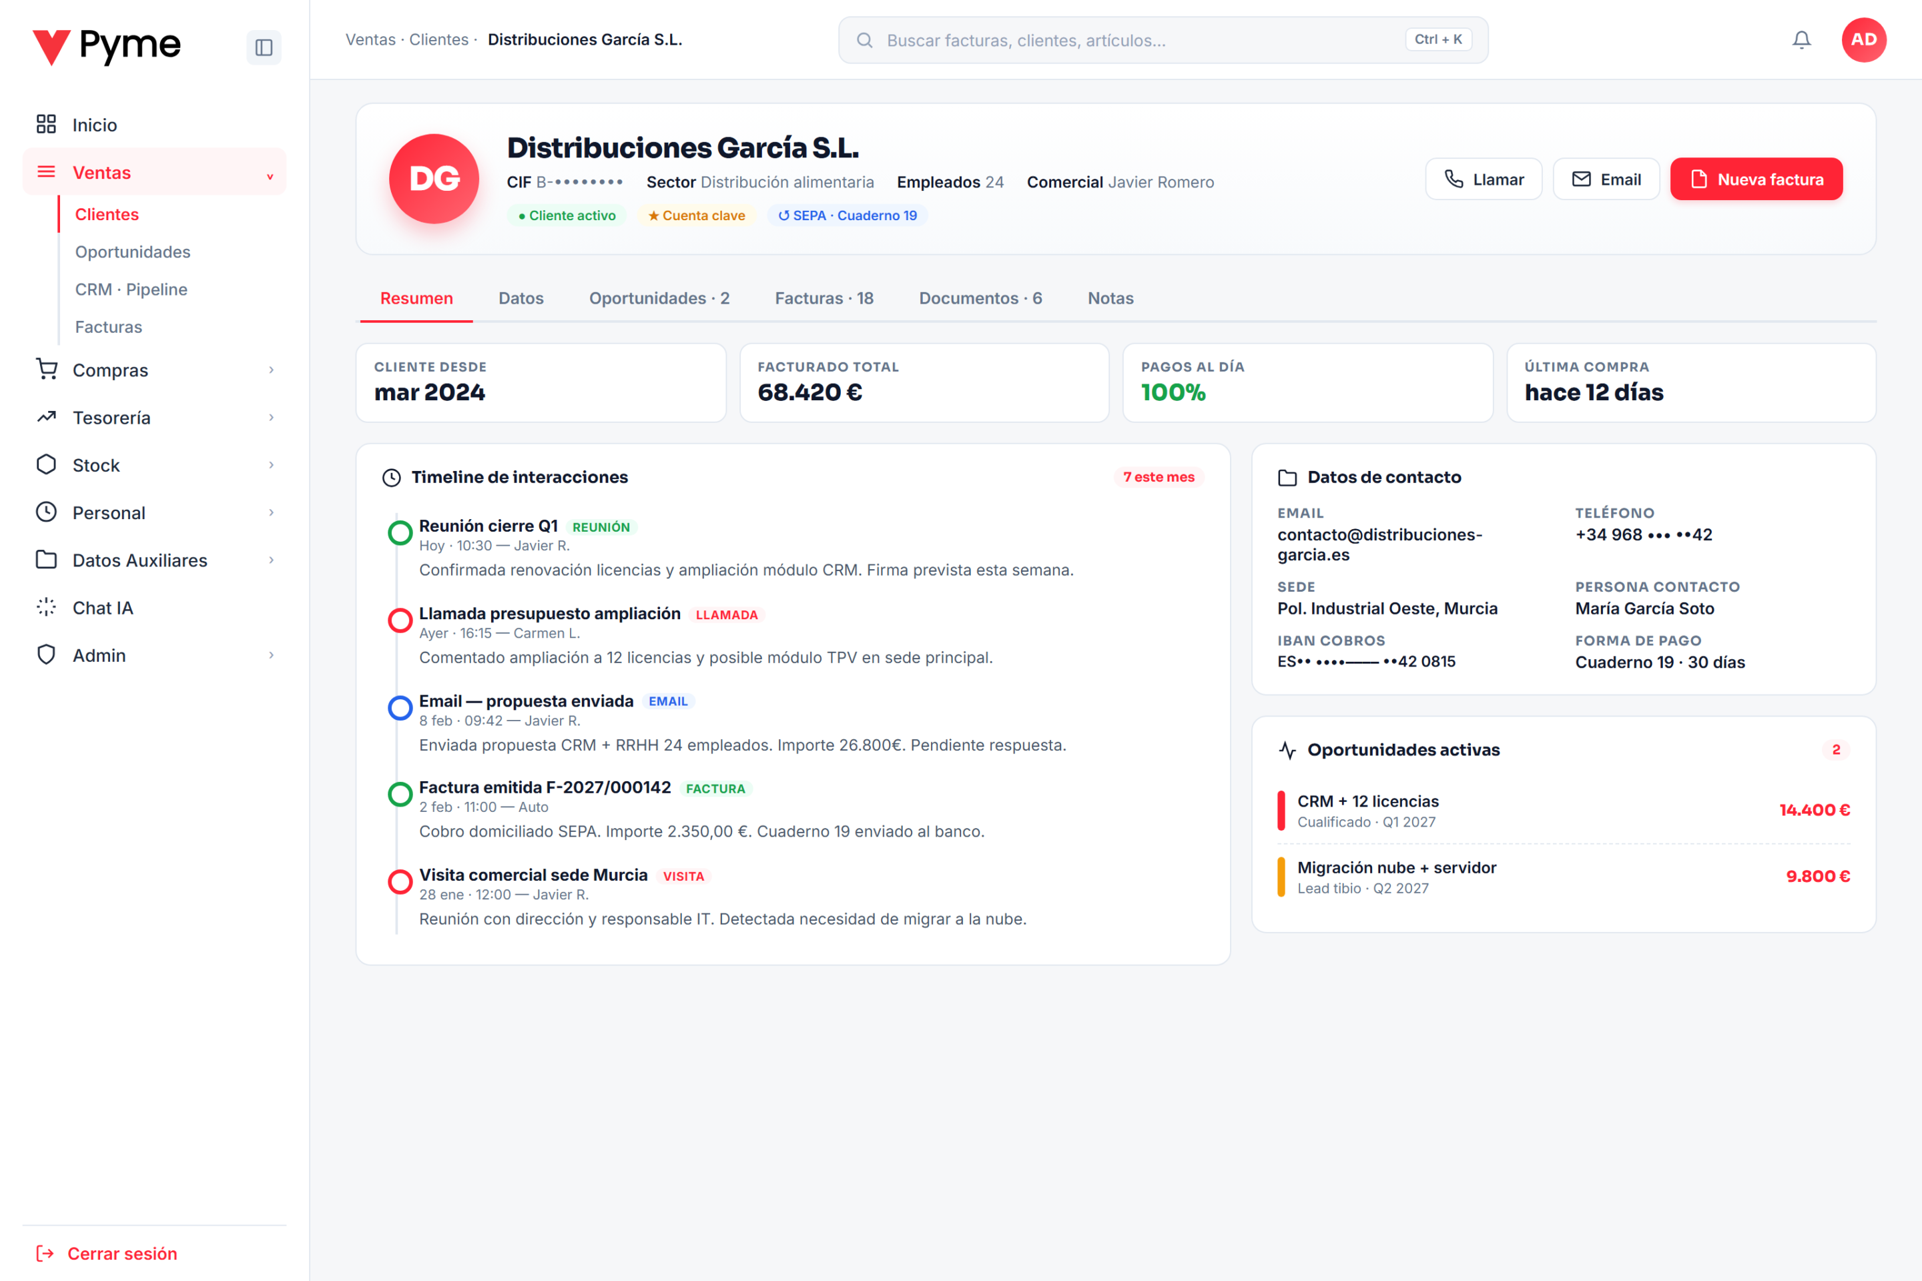Click the Cuenta clave badge

pyautogui.click(x=696, y=216)
